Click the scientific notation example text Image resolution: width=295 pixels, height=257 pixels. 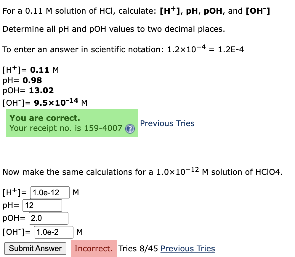[x=123, y=49]
